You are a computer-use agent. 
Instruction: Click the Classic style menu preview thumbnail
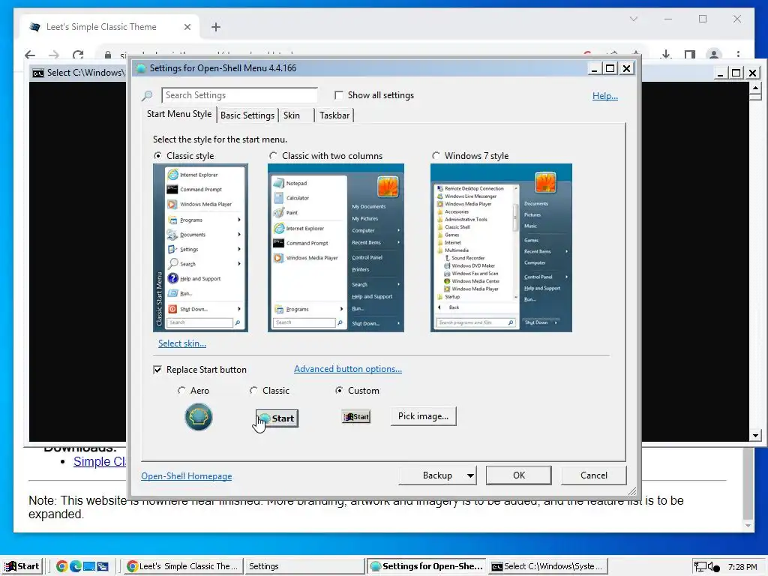tap(200, 247)
